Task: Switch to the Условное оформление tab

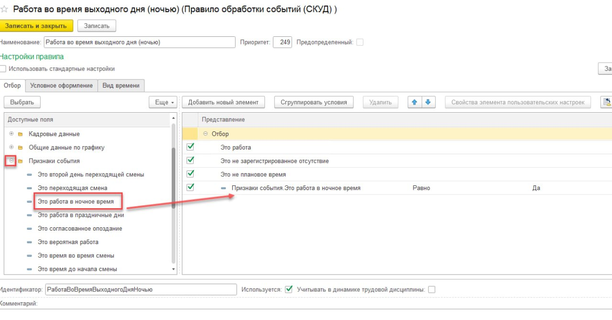Action: click(61, 85)
